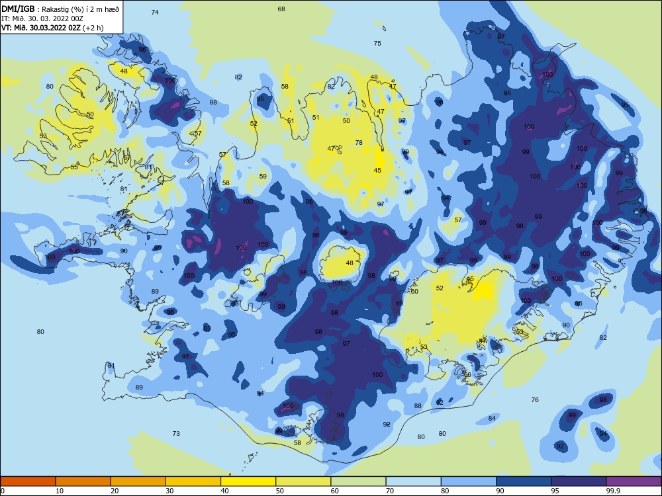
Task: Click the orange 10–20 legend swatch
Action: click(83, 481)
